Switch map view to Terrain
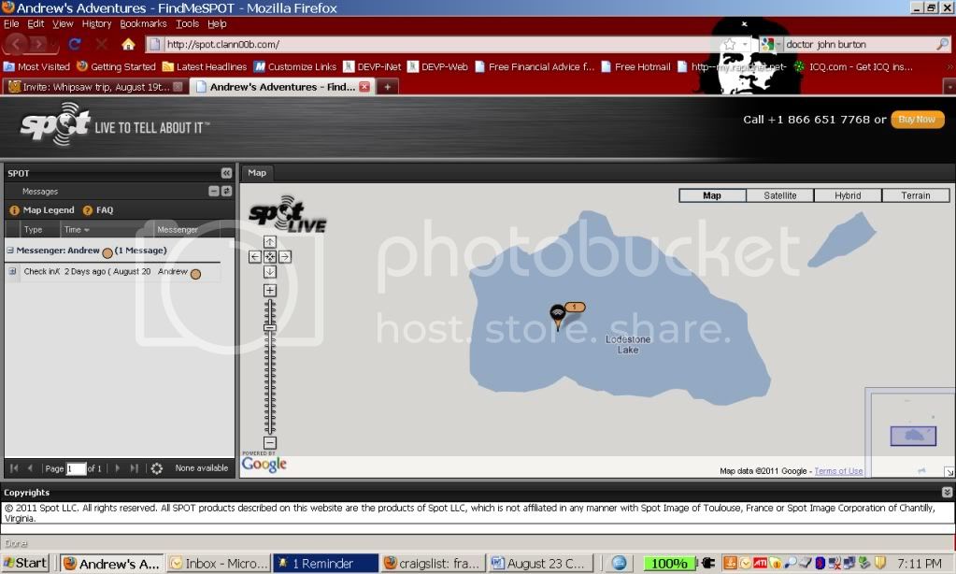This screenshot has height=574, width=956. [x=915, y=195]
